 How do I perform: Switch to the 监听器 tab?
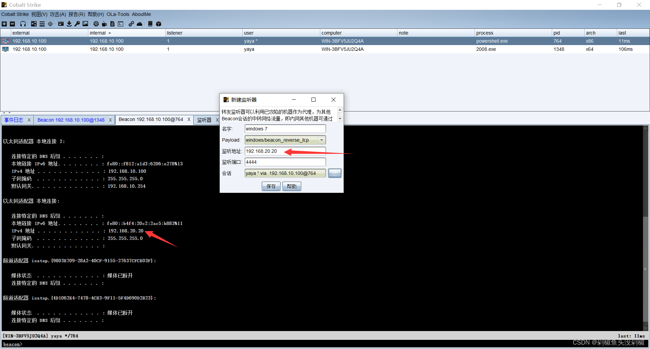click(204, 120)
